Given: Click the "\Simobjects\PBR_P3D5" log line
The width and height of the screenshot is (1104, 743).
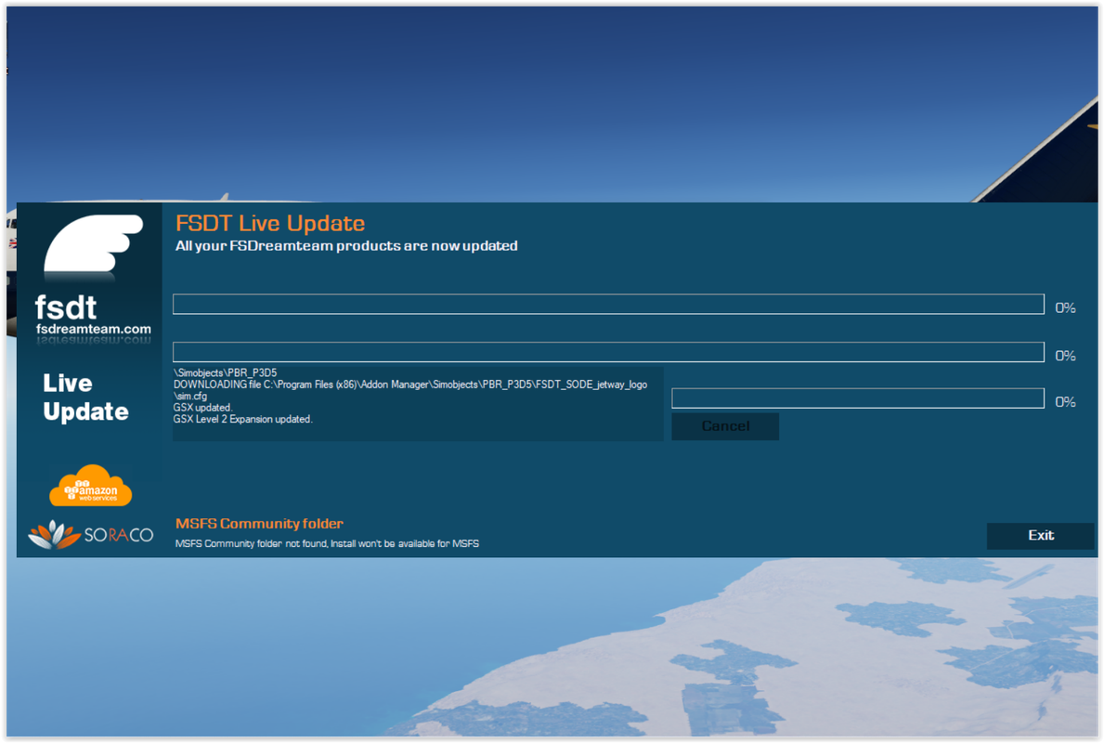Looking at the screenshot, I should click(x=226, y=372).
